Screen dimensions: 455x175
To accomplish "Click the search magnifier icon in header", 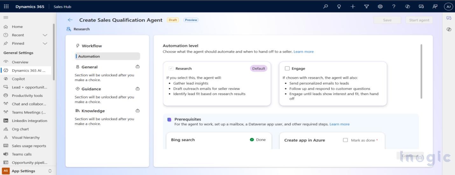I will click(x=325, y=6).
